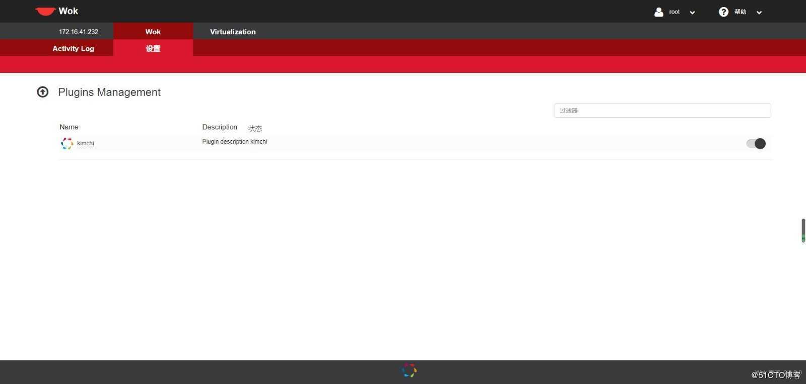Open the root user dropdown arrow
806x384 pixels.
pos(692,13)
